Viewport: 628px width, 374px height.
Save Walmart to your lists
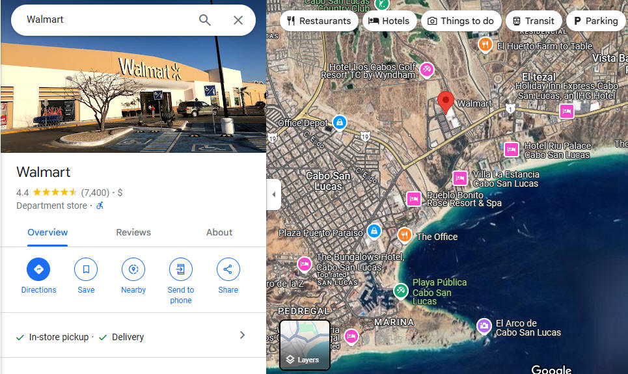pyautogui.click(x=86, y=269)
